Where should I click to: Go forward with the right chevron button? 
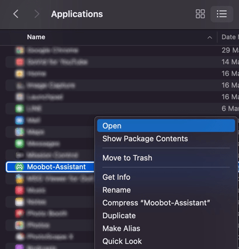(x=37, y=14)
